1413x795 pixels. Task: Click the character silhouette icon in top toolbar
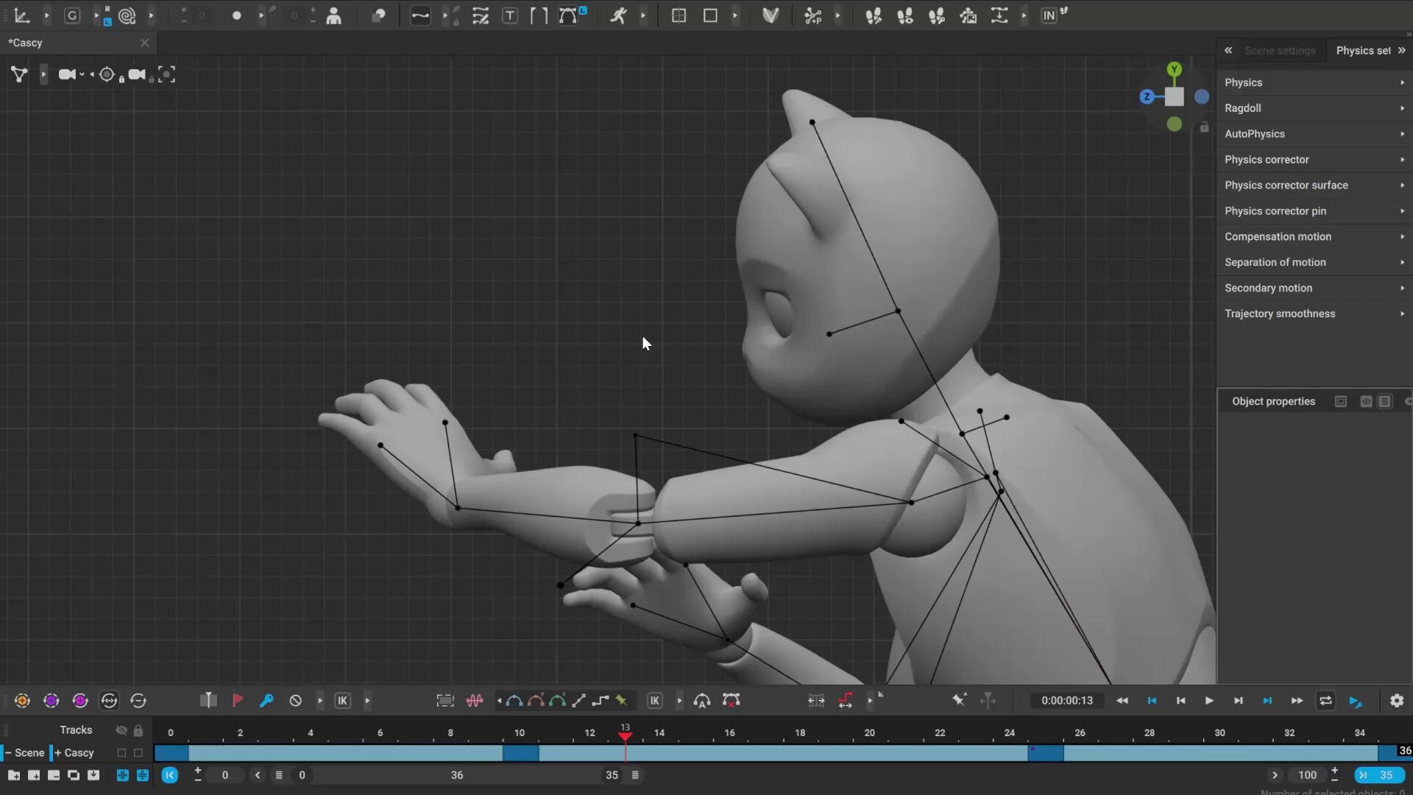(334, 15)
